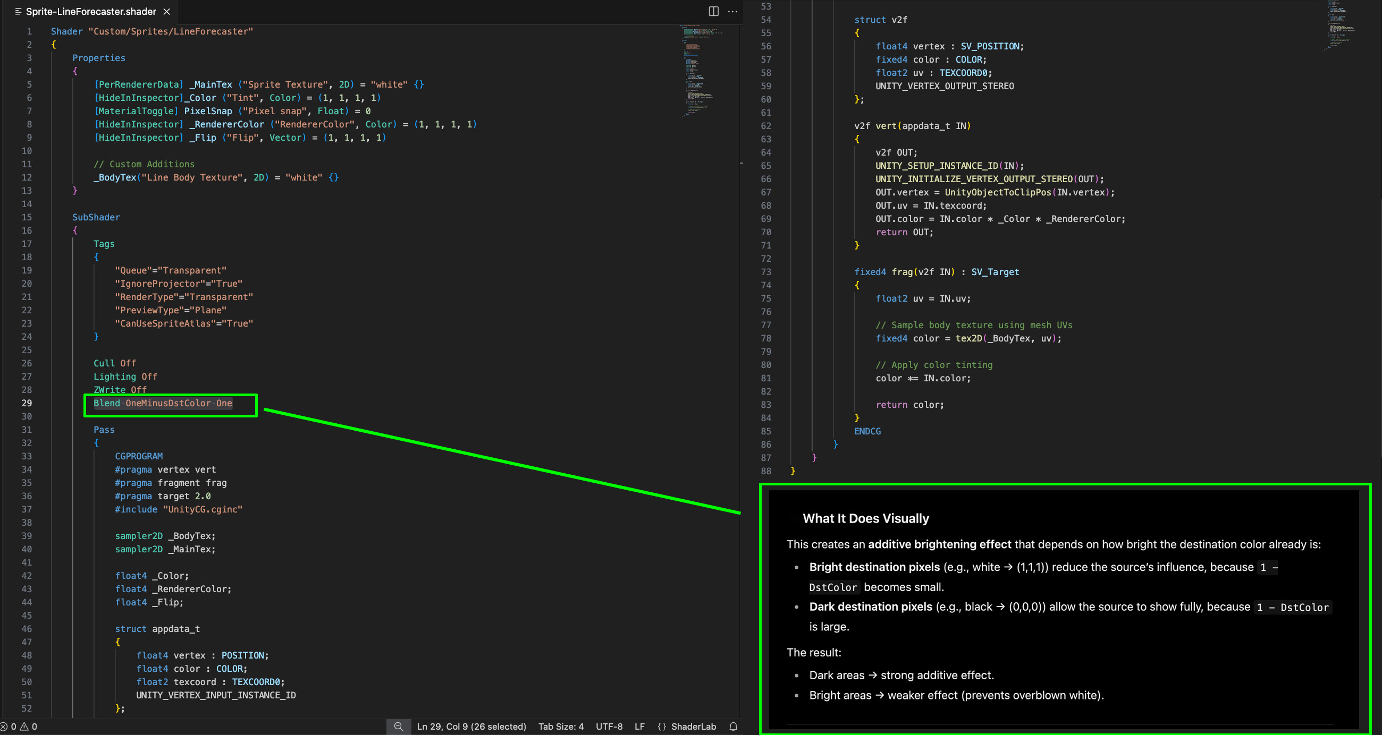
Task: Select the highlighted Blend OneMinusDstColor One code
Action: (x=163, y=403)
